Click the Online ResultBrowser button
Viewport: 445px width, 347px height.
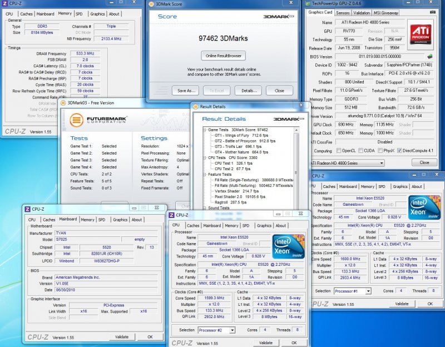(224, 56)
